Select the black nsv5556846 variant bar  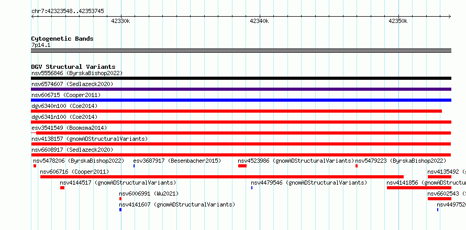[241, 78]
